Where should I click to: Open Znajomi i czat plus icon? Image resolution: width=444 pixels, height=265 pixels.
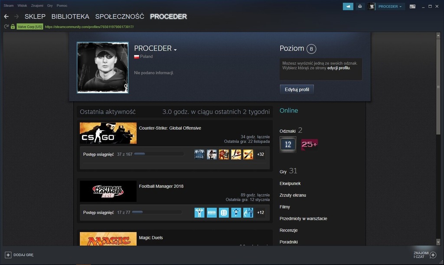[433, 255]
